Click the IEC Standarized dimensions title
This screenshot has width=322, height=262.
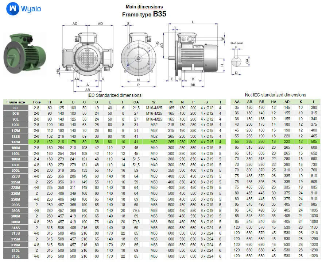pos(115,95)
